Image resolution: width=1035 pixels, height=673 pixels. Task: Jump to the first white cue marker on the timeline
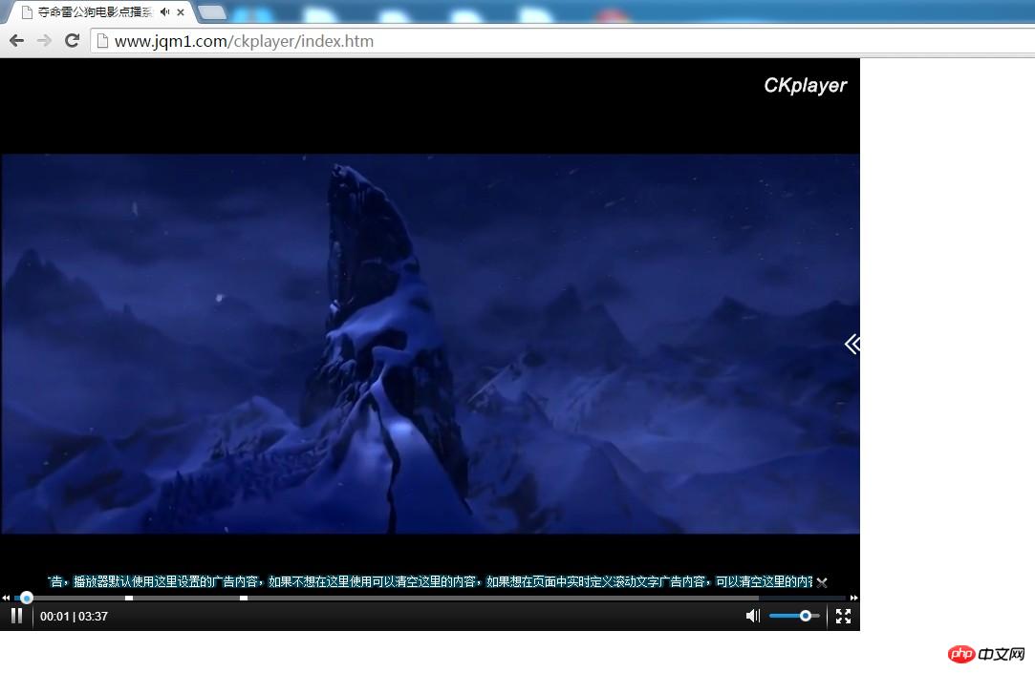129,598
